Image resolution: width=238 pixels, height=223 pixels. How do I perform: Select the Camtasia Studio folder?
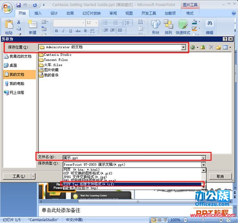(55, 55)
